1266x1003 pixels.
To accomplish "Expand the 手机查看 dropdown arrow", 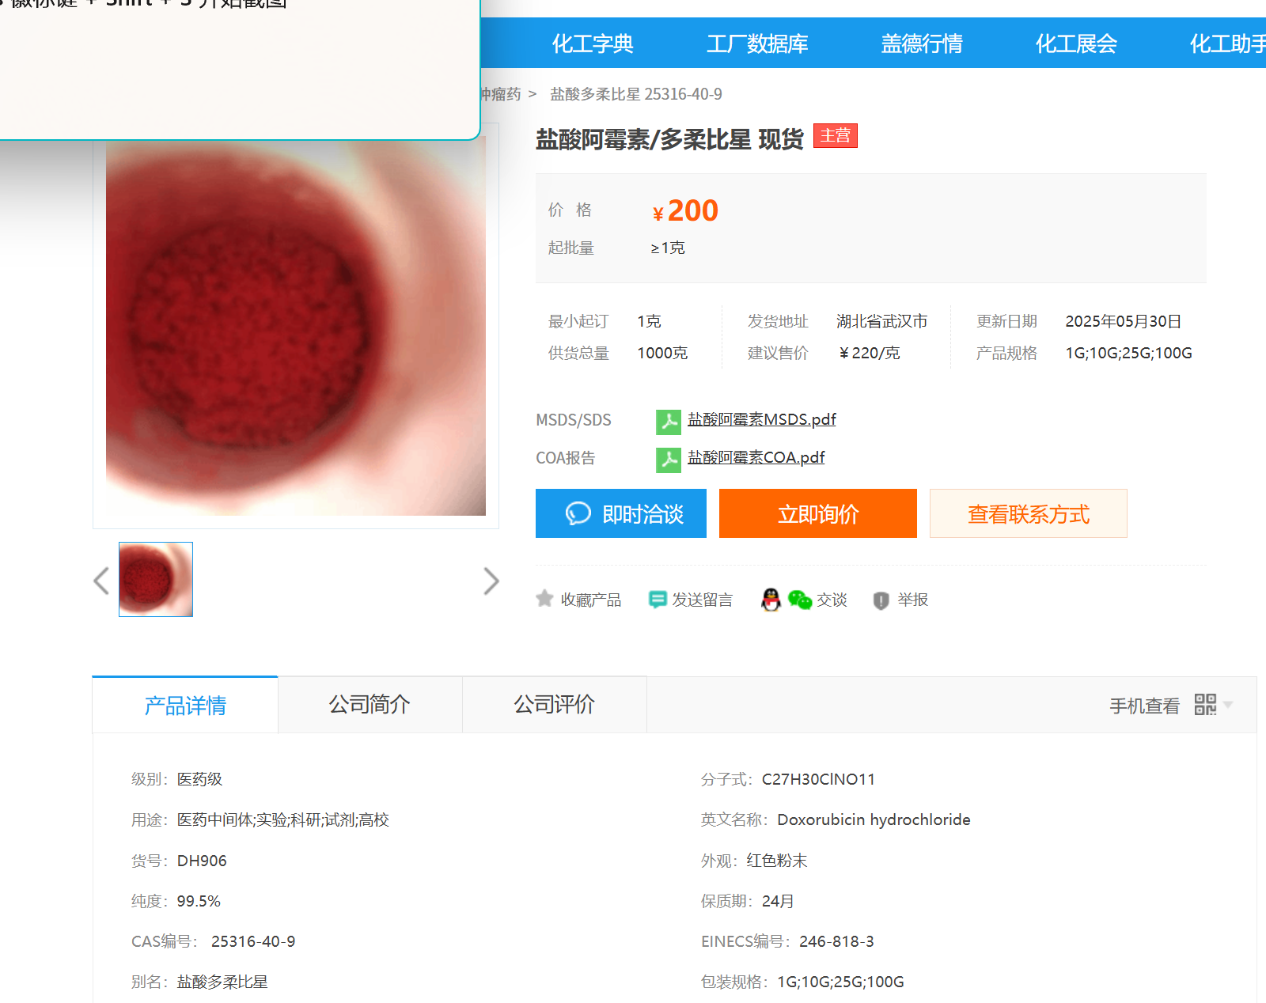I will click(x=1228, y=704).
